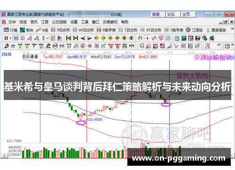Click the 720.4000 price label on chart

(x=94, y=120)
